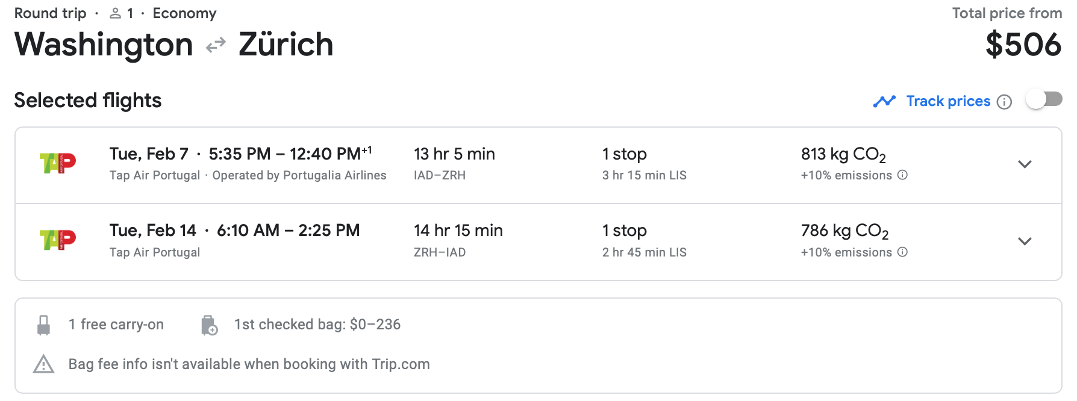1077x401 pixels.
Task: Click TAP logo on Feb 7 flight
Action: pos(57,163)
